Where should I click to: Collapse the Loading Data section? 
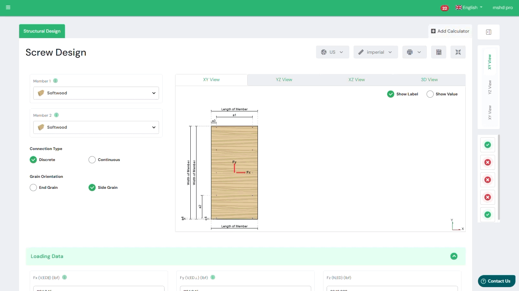(454, 256)
